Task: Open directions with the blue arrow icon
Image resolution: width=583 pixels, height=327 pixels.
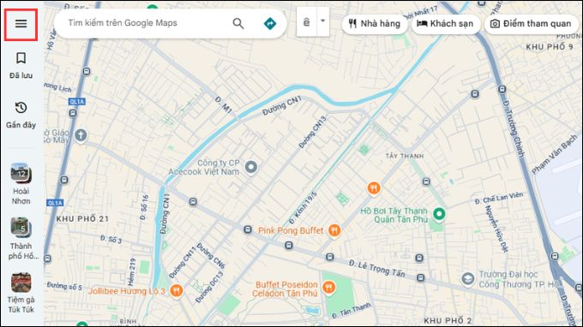Action: 270,23
